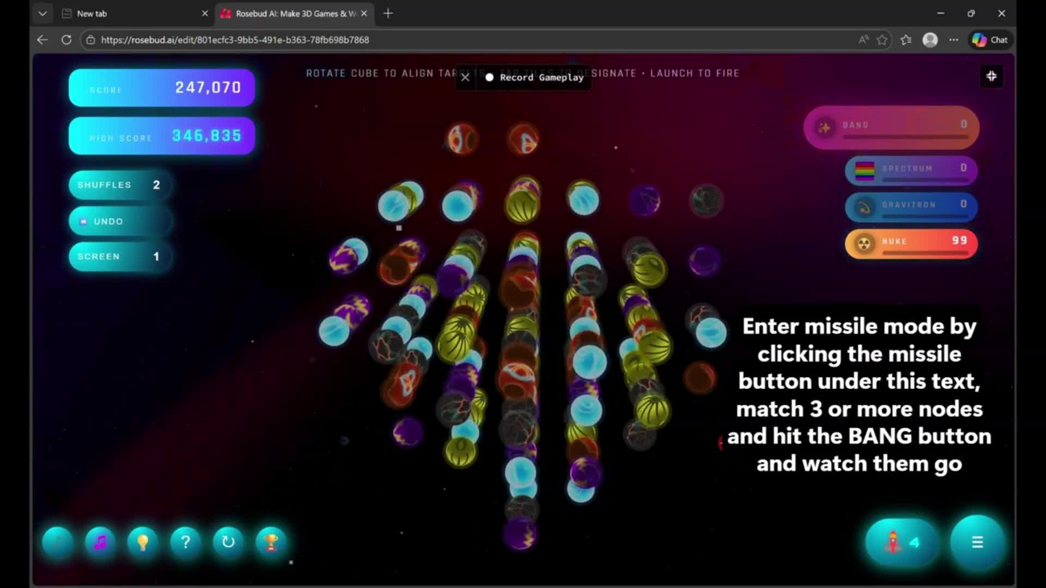
Task: Expand the tab actions dropdown chevron
Action: point(42,14)
